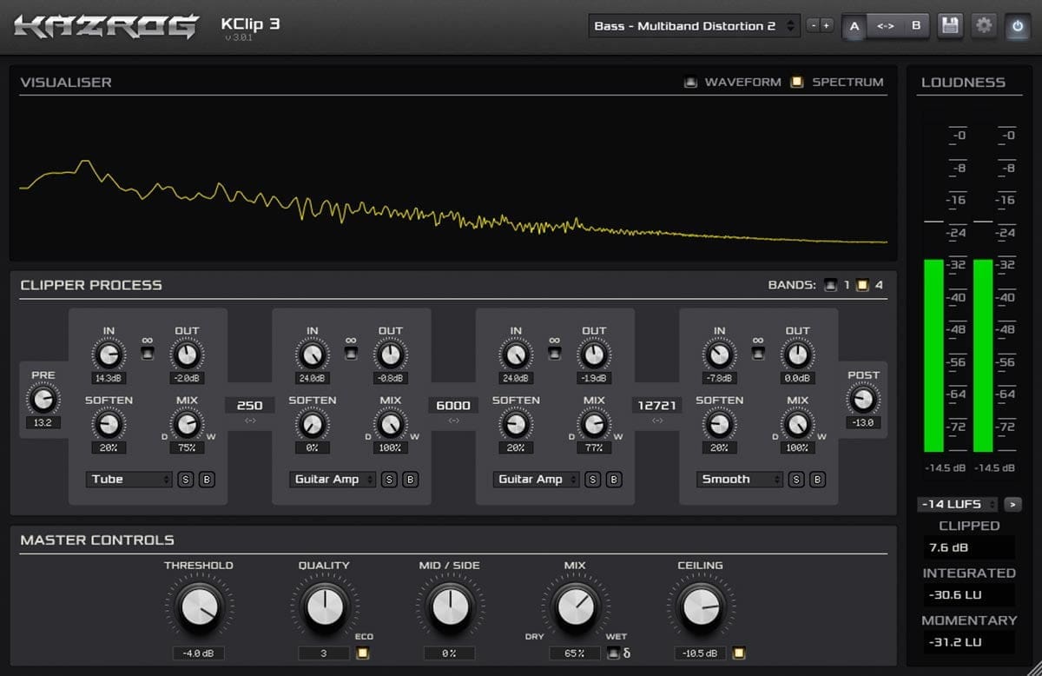Click the -4.0 dB threshold value field
The image size is (1042, 676).
pos(199,653)
